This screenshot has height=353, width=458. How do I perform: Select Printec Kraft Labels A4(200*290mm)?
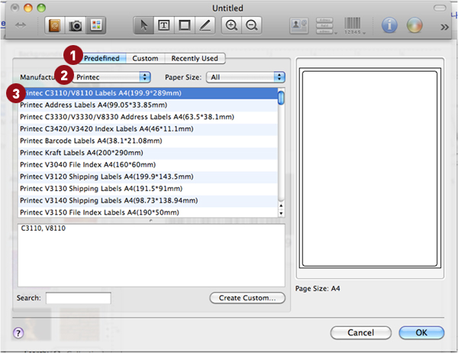tap(148, 153)
